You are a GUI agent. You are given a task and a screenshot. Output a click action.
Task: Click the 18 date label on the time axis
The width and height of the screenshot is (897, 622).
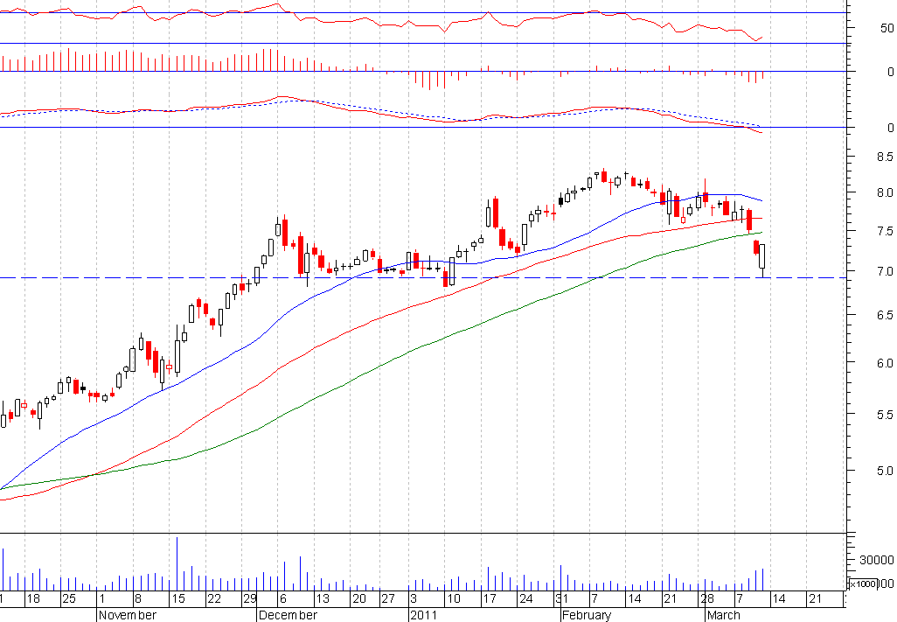tap(33, 599)
